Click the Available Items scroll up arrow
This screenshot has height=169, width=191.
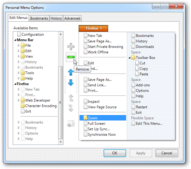pyautogui.click(x=61, y=34)
